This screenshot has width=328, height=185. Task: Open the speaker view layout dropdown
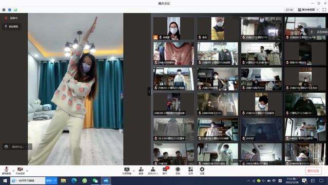pos(308,10)
